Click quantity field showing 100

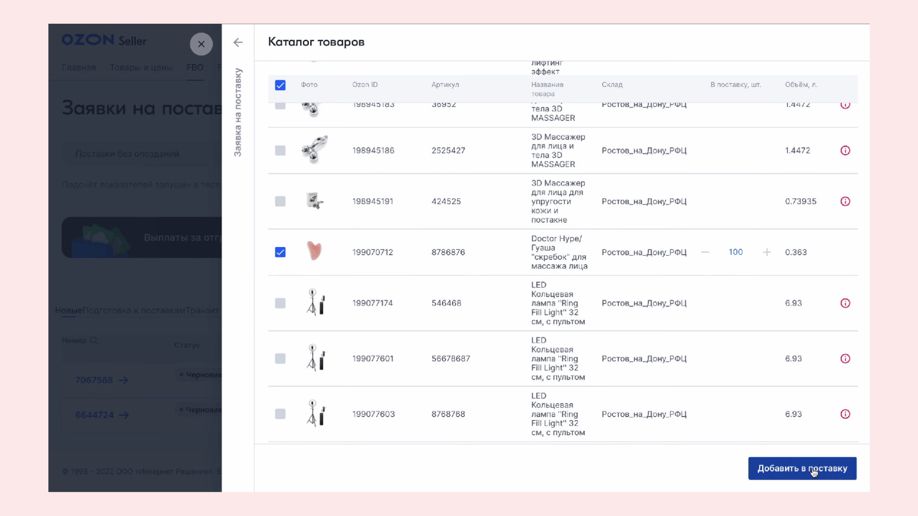735,252
